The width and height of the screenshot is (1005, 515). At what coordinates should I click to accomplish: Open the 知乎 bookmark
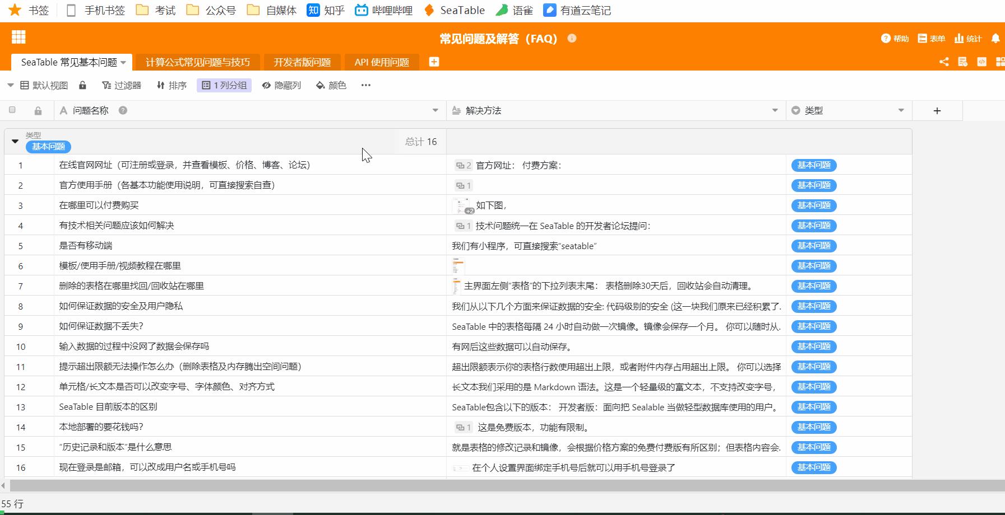(326, 10)
